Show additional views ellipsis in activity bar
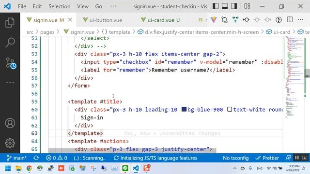 pyautogui.click(x=10, y=83)
